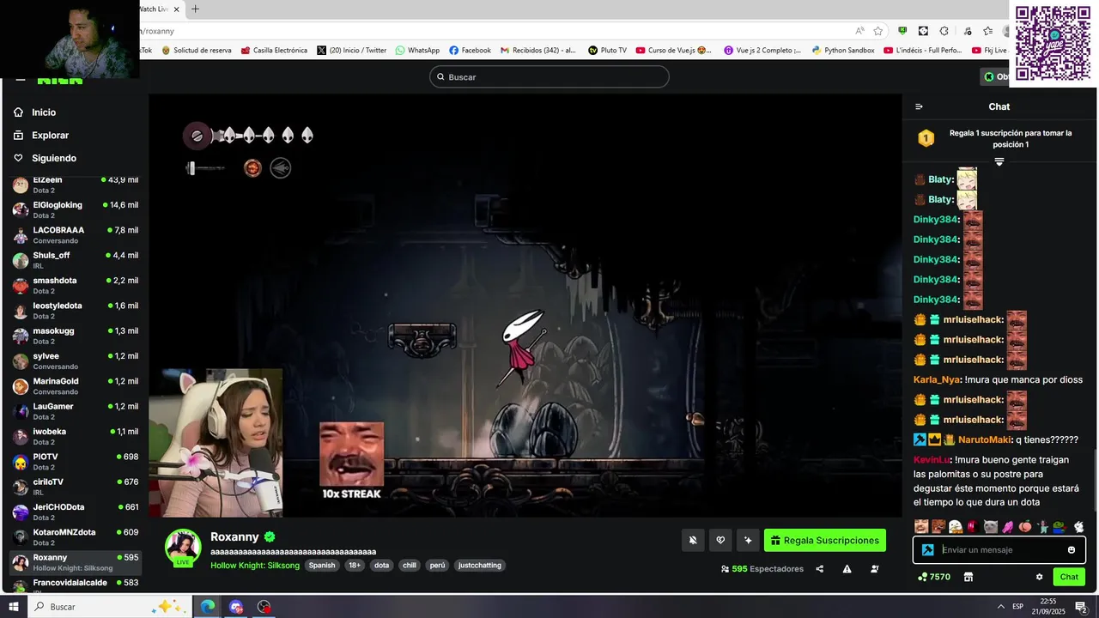Open the share stream icon

[819, 569]
